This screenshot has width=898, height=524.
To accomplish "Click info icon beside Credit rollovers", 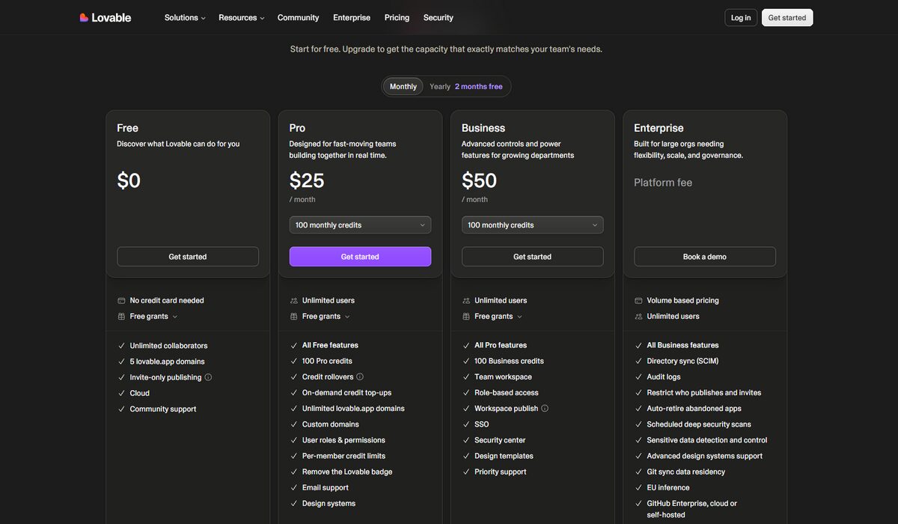I will coord(360,377).
